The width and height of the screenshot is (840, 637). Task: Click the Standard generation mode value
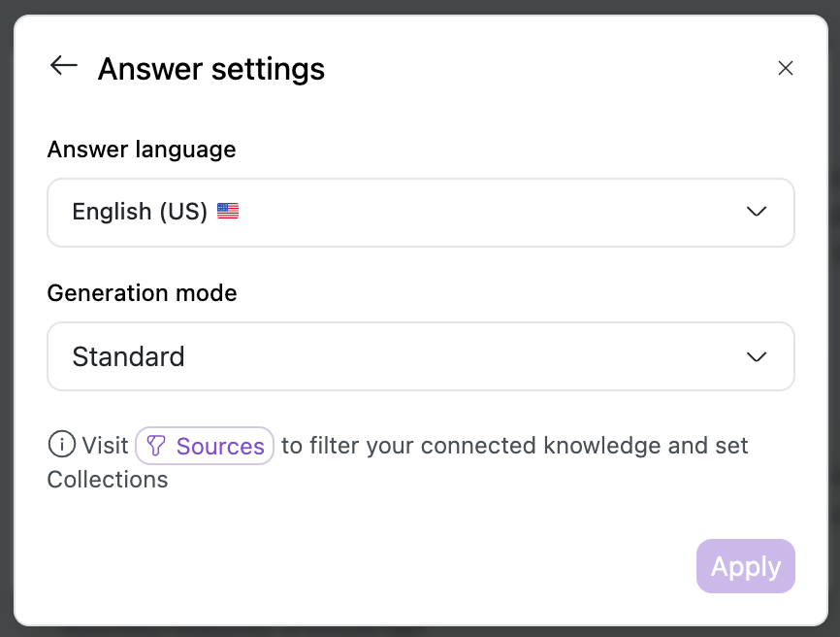pyautogui.click(x=128, y=356)
